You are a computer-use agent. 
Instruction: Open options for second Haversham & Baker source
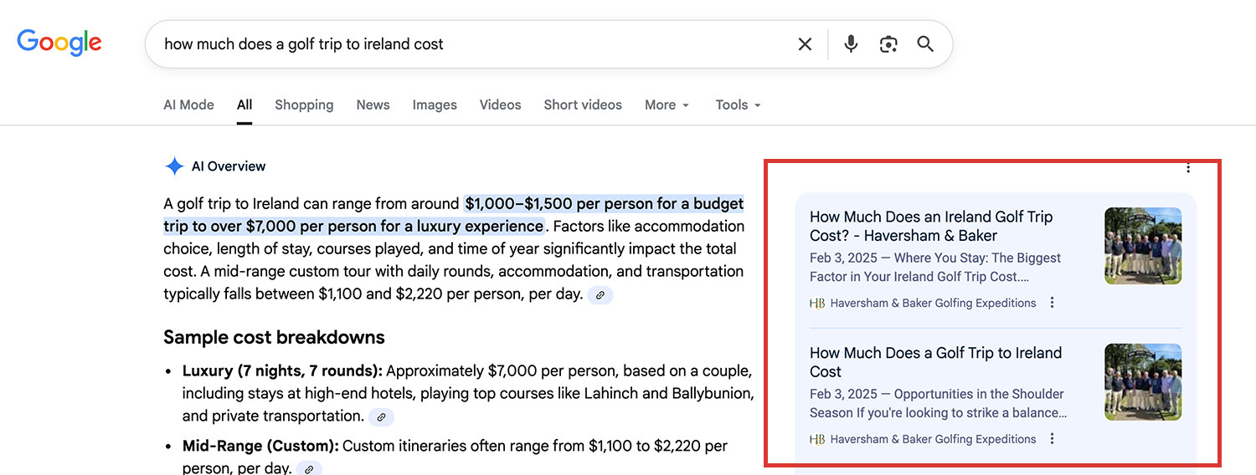point(1053,439)
